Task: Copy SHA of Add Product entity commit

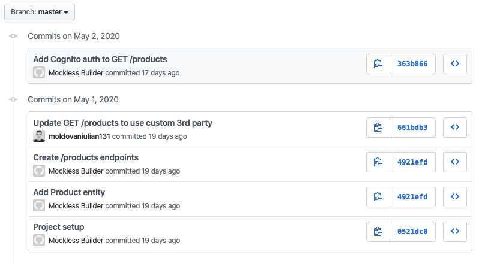Action: coord(378,197)
